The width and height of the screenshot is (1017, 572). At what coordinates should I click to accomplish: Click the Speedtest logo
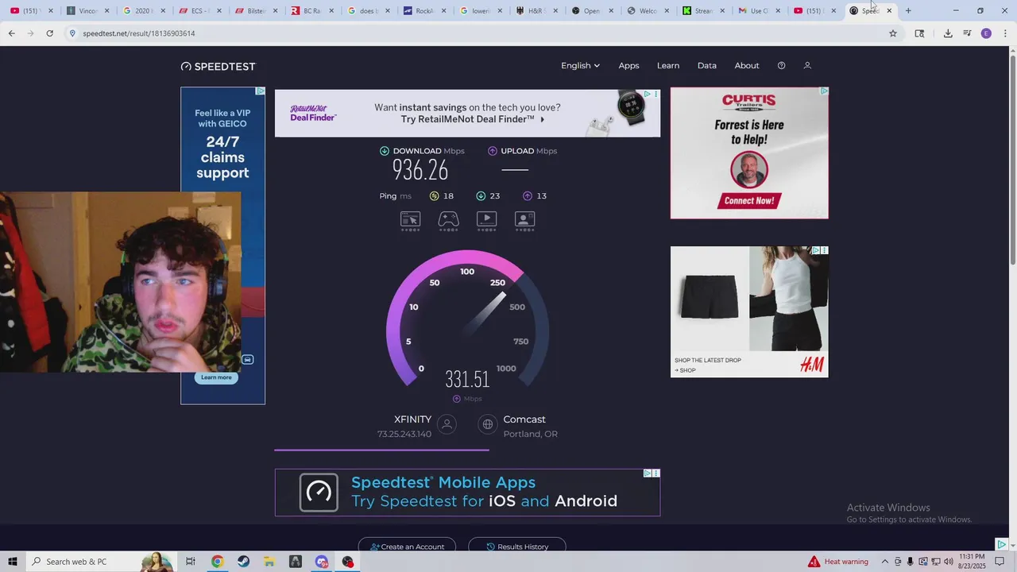click(218, 66)
